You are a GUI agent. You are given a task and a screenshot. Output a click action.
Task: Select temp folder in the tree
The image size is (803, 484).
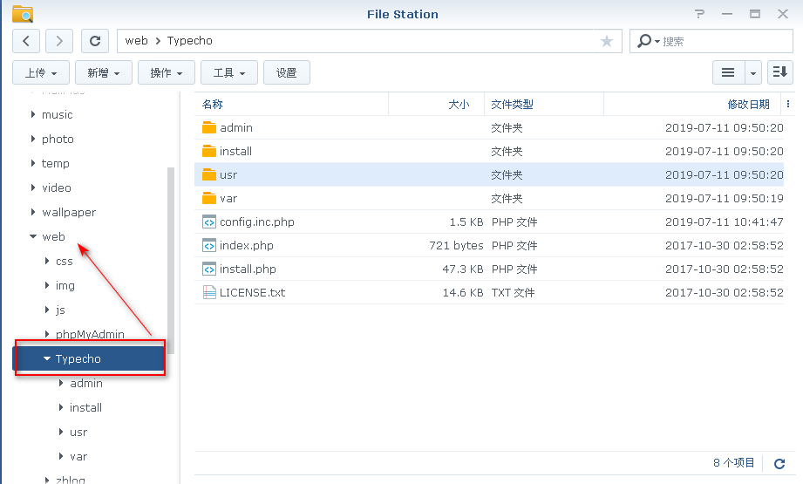[55, 163]
